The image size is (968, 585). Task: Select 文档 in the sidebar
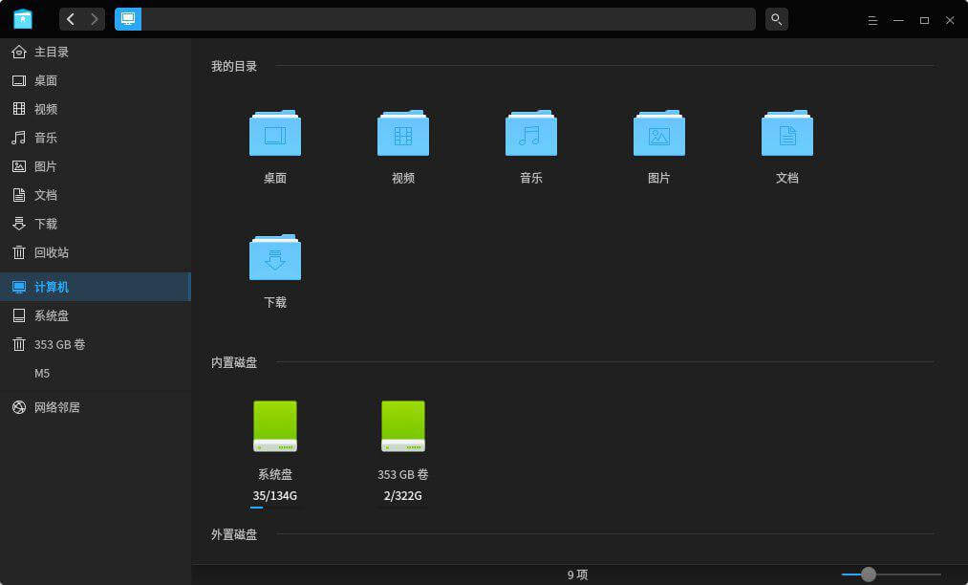pyautogui.click(x=96, y=195)
